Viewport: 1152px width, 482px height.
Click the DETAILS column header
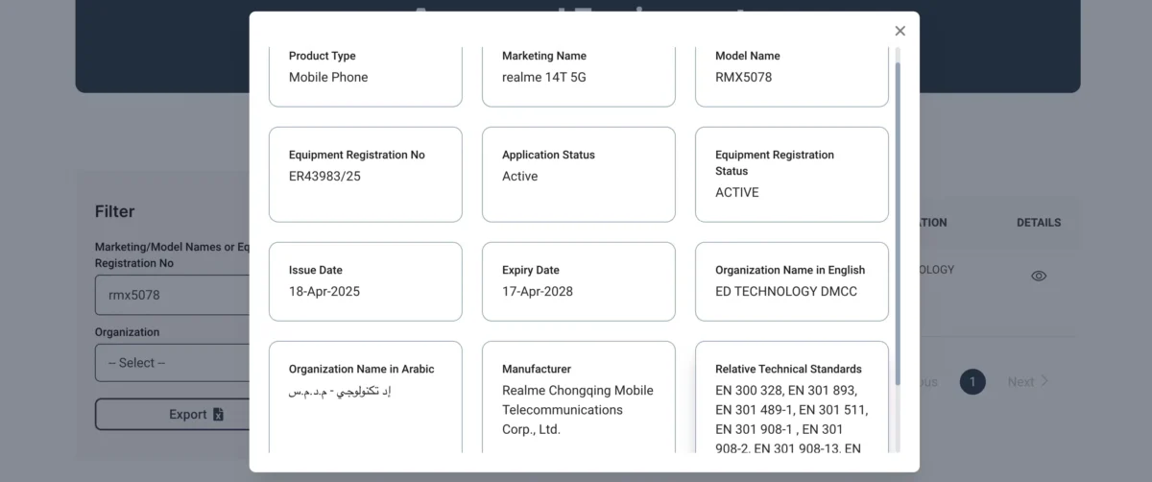[1039, 222]
